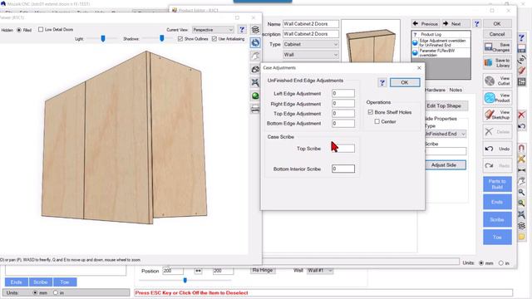
Task: Open the Current View Perspective dropdown
Action: click(x=213, y=30)
